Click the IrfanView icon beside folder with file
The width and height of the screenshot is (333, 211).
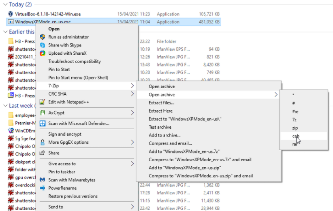11,169
